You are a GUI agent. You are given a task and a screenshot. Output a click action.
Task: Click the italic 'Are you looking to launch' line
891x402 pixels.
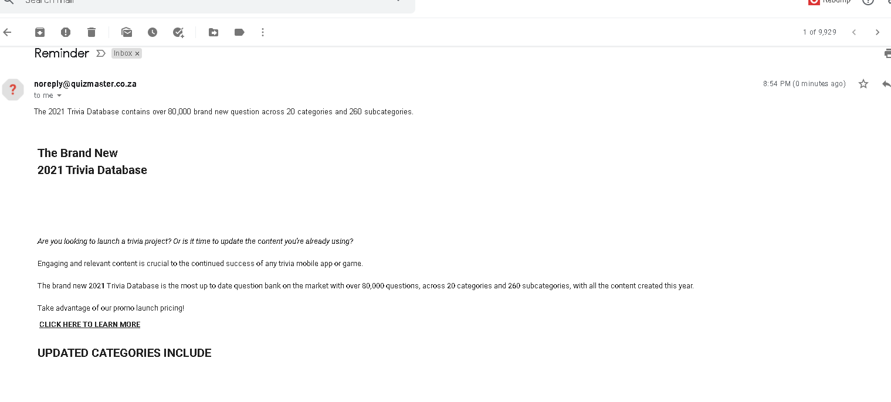pos(195,241)
